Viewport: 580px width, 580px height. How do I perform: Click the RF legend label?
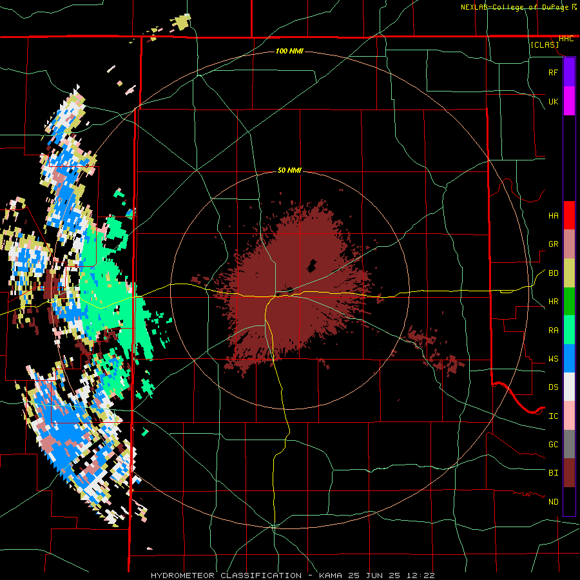553,72
